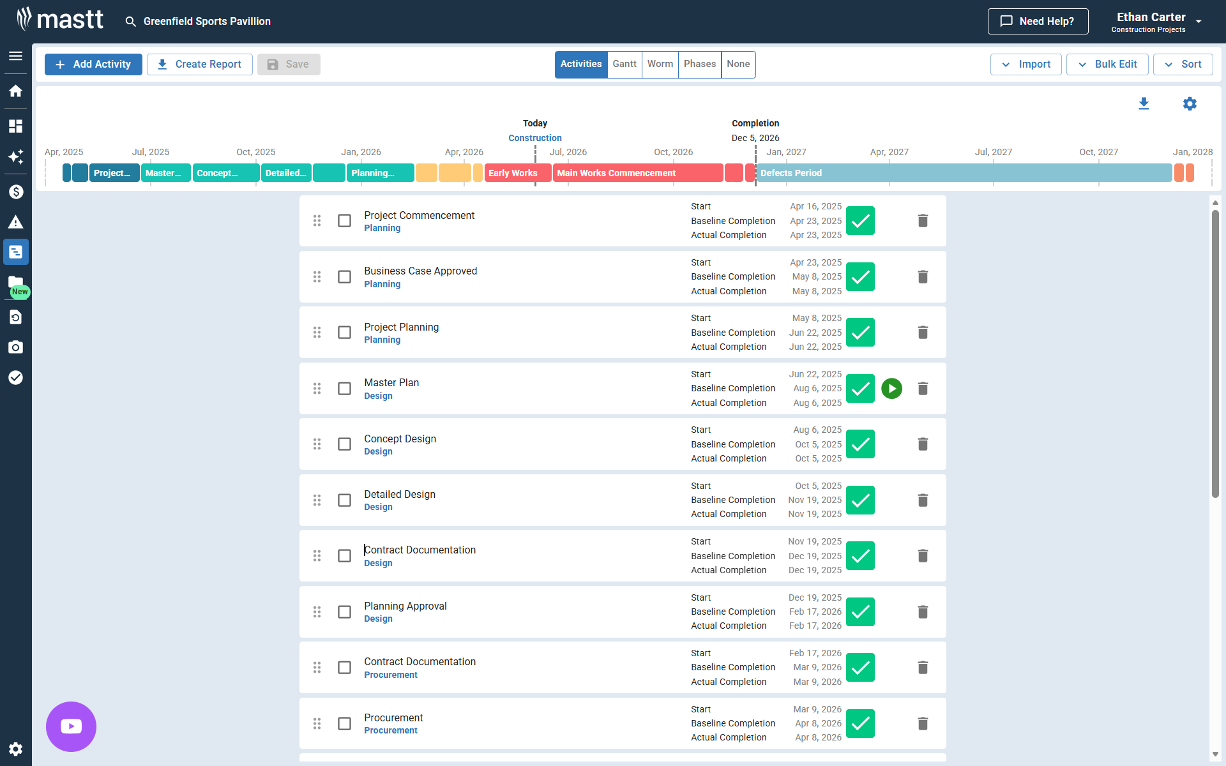
Task: Open the Dashboard grid icon
Action: (16, 126)
